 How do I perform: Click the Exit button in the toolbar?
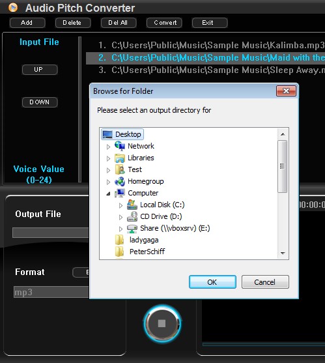(x=210, y=23)
